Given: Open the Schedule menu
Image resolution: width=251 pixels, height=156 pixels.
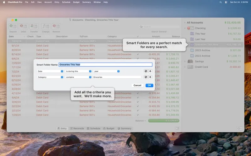Looking at the screenshot, I should 66,2.
